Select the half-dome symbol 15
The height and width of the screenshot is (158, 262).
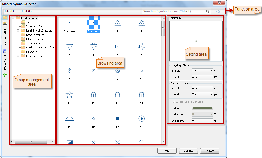click(69, 119)
